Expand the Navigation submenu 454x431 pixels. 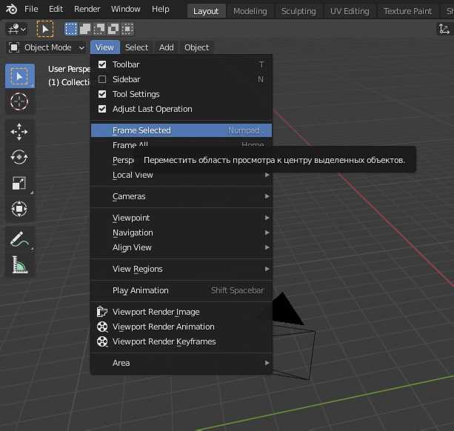(181, 233)
